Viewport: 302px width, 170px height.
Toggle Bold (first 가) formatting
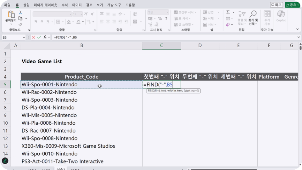pos(36,22)
